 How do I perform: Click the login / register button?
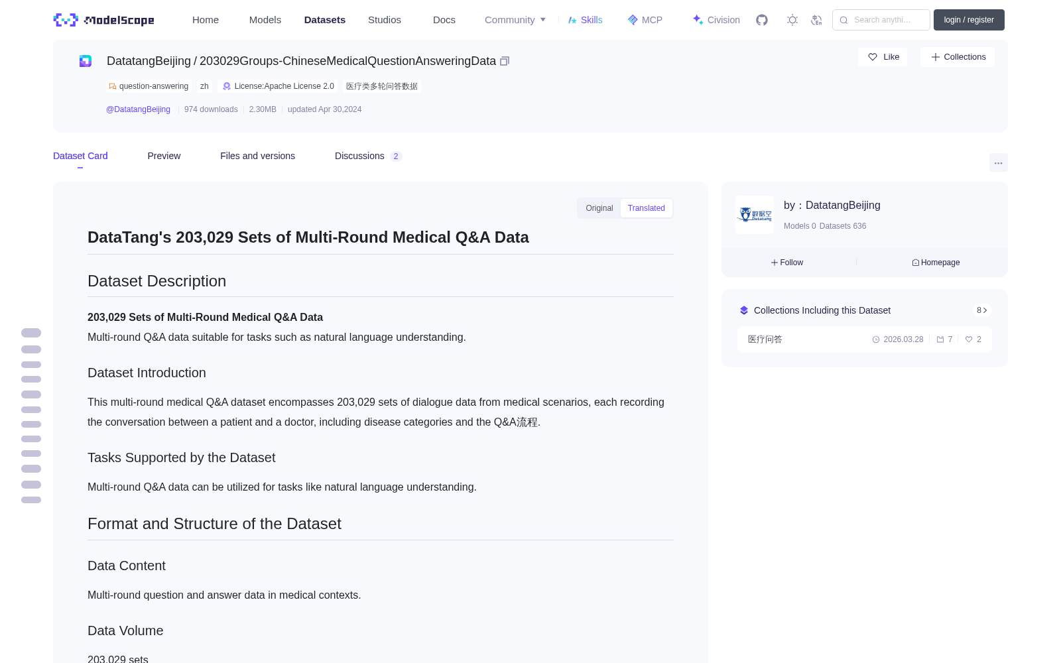[x=969, y=20]
